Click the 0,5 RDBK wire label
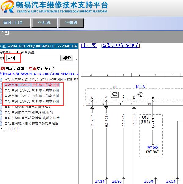 point(106,120)
